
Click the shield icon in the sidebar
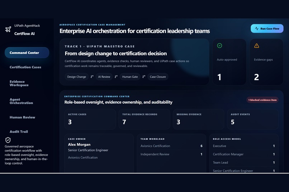[x=8, y=140]
